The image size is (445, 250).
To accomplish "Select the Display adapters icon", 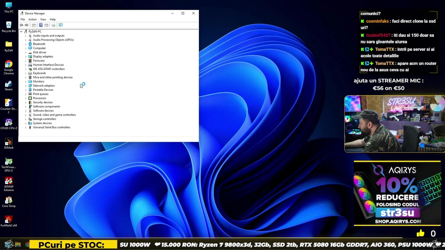I will click(x=30, y=57).
